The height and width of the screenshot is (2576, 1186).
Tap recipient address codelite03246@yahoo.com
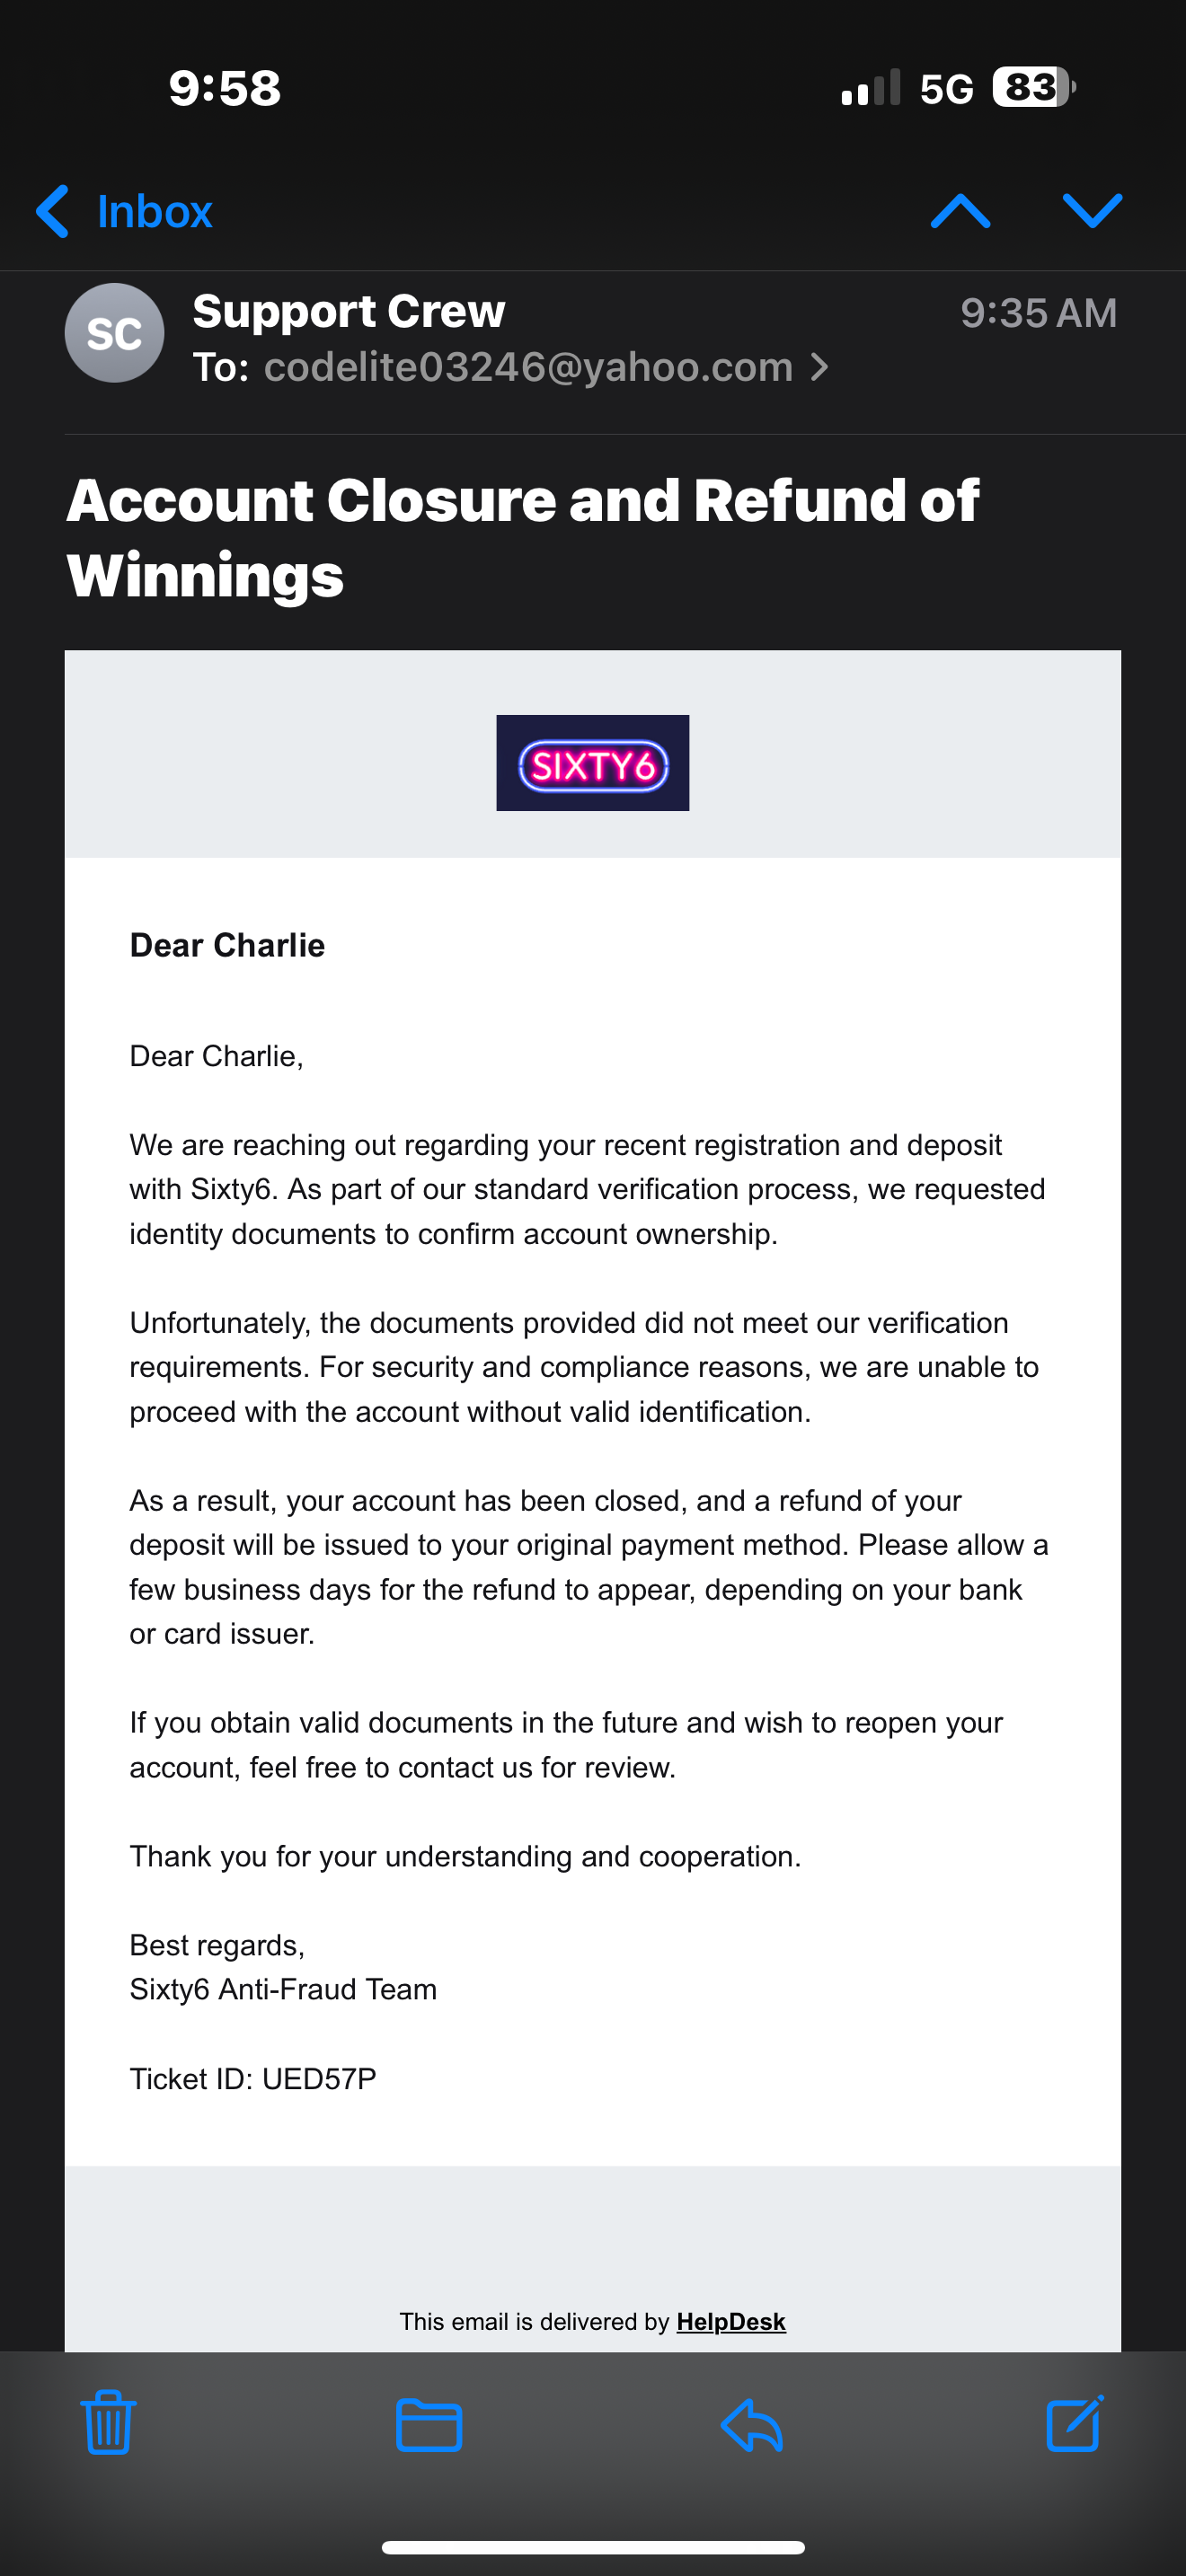[x=528, y=367]
